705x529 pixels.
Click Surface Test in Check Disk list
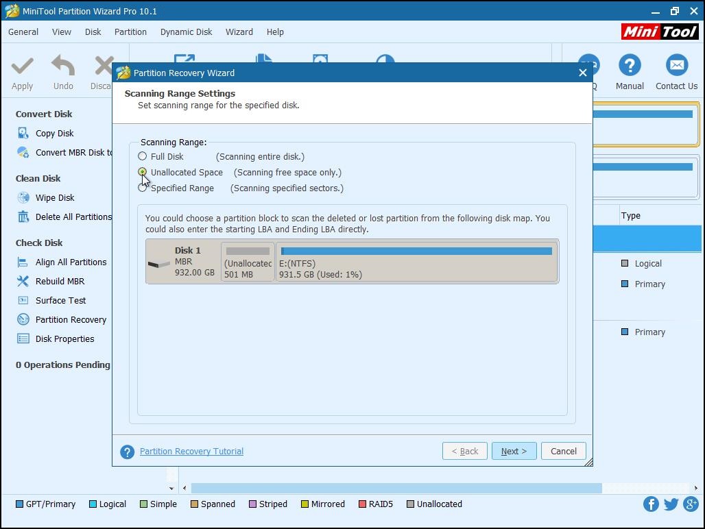click(61, 300)
